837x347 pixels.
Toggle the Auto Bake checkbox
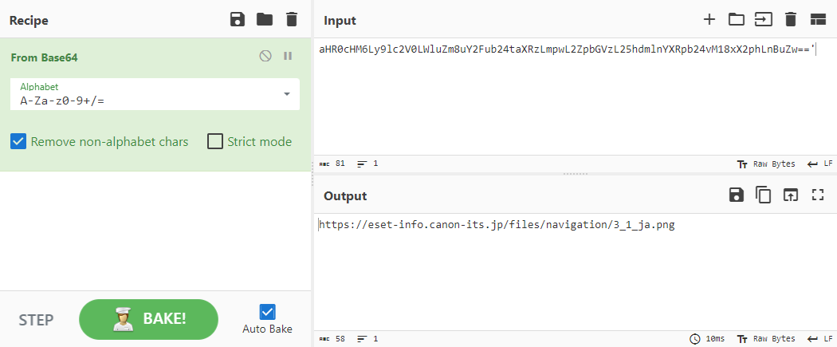click(267, 312)
